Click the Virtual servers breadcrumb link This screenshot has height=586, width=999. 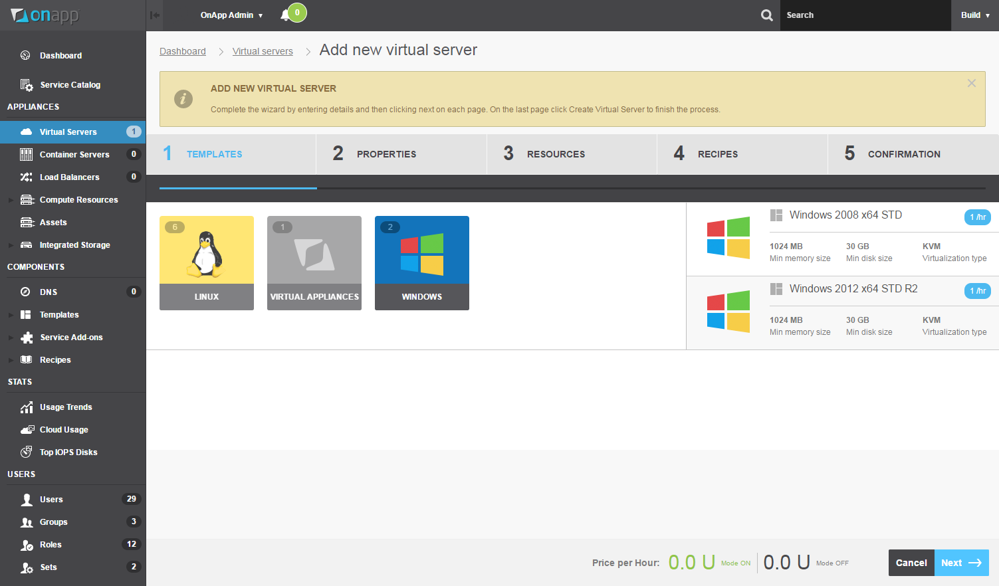263,51
